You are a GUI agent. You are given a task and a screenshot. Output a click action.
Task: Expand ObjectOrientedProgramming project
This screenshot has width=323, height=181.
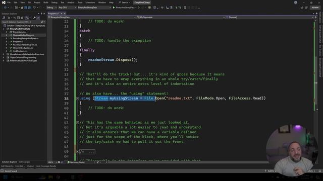point(4,57)
